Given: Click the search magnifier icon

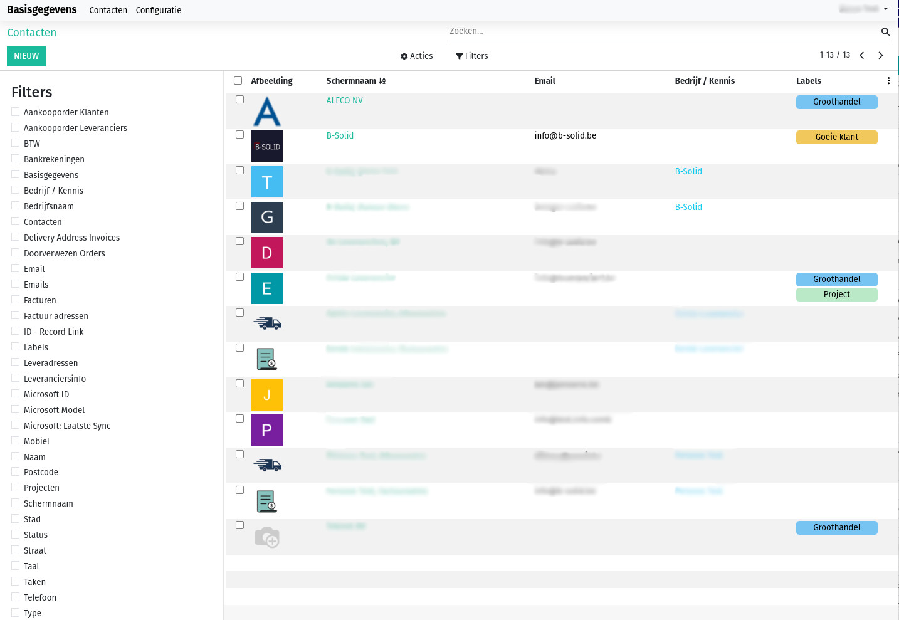Looking at the screenshot, I should 885,32.
